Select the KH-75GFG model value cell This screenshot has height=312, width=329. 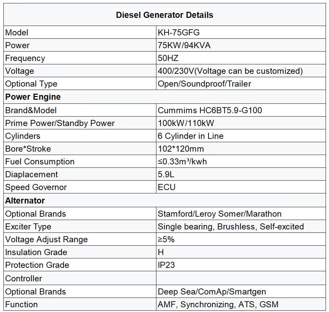(241, 32)
